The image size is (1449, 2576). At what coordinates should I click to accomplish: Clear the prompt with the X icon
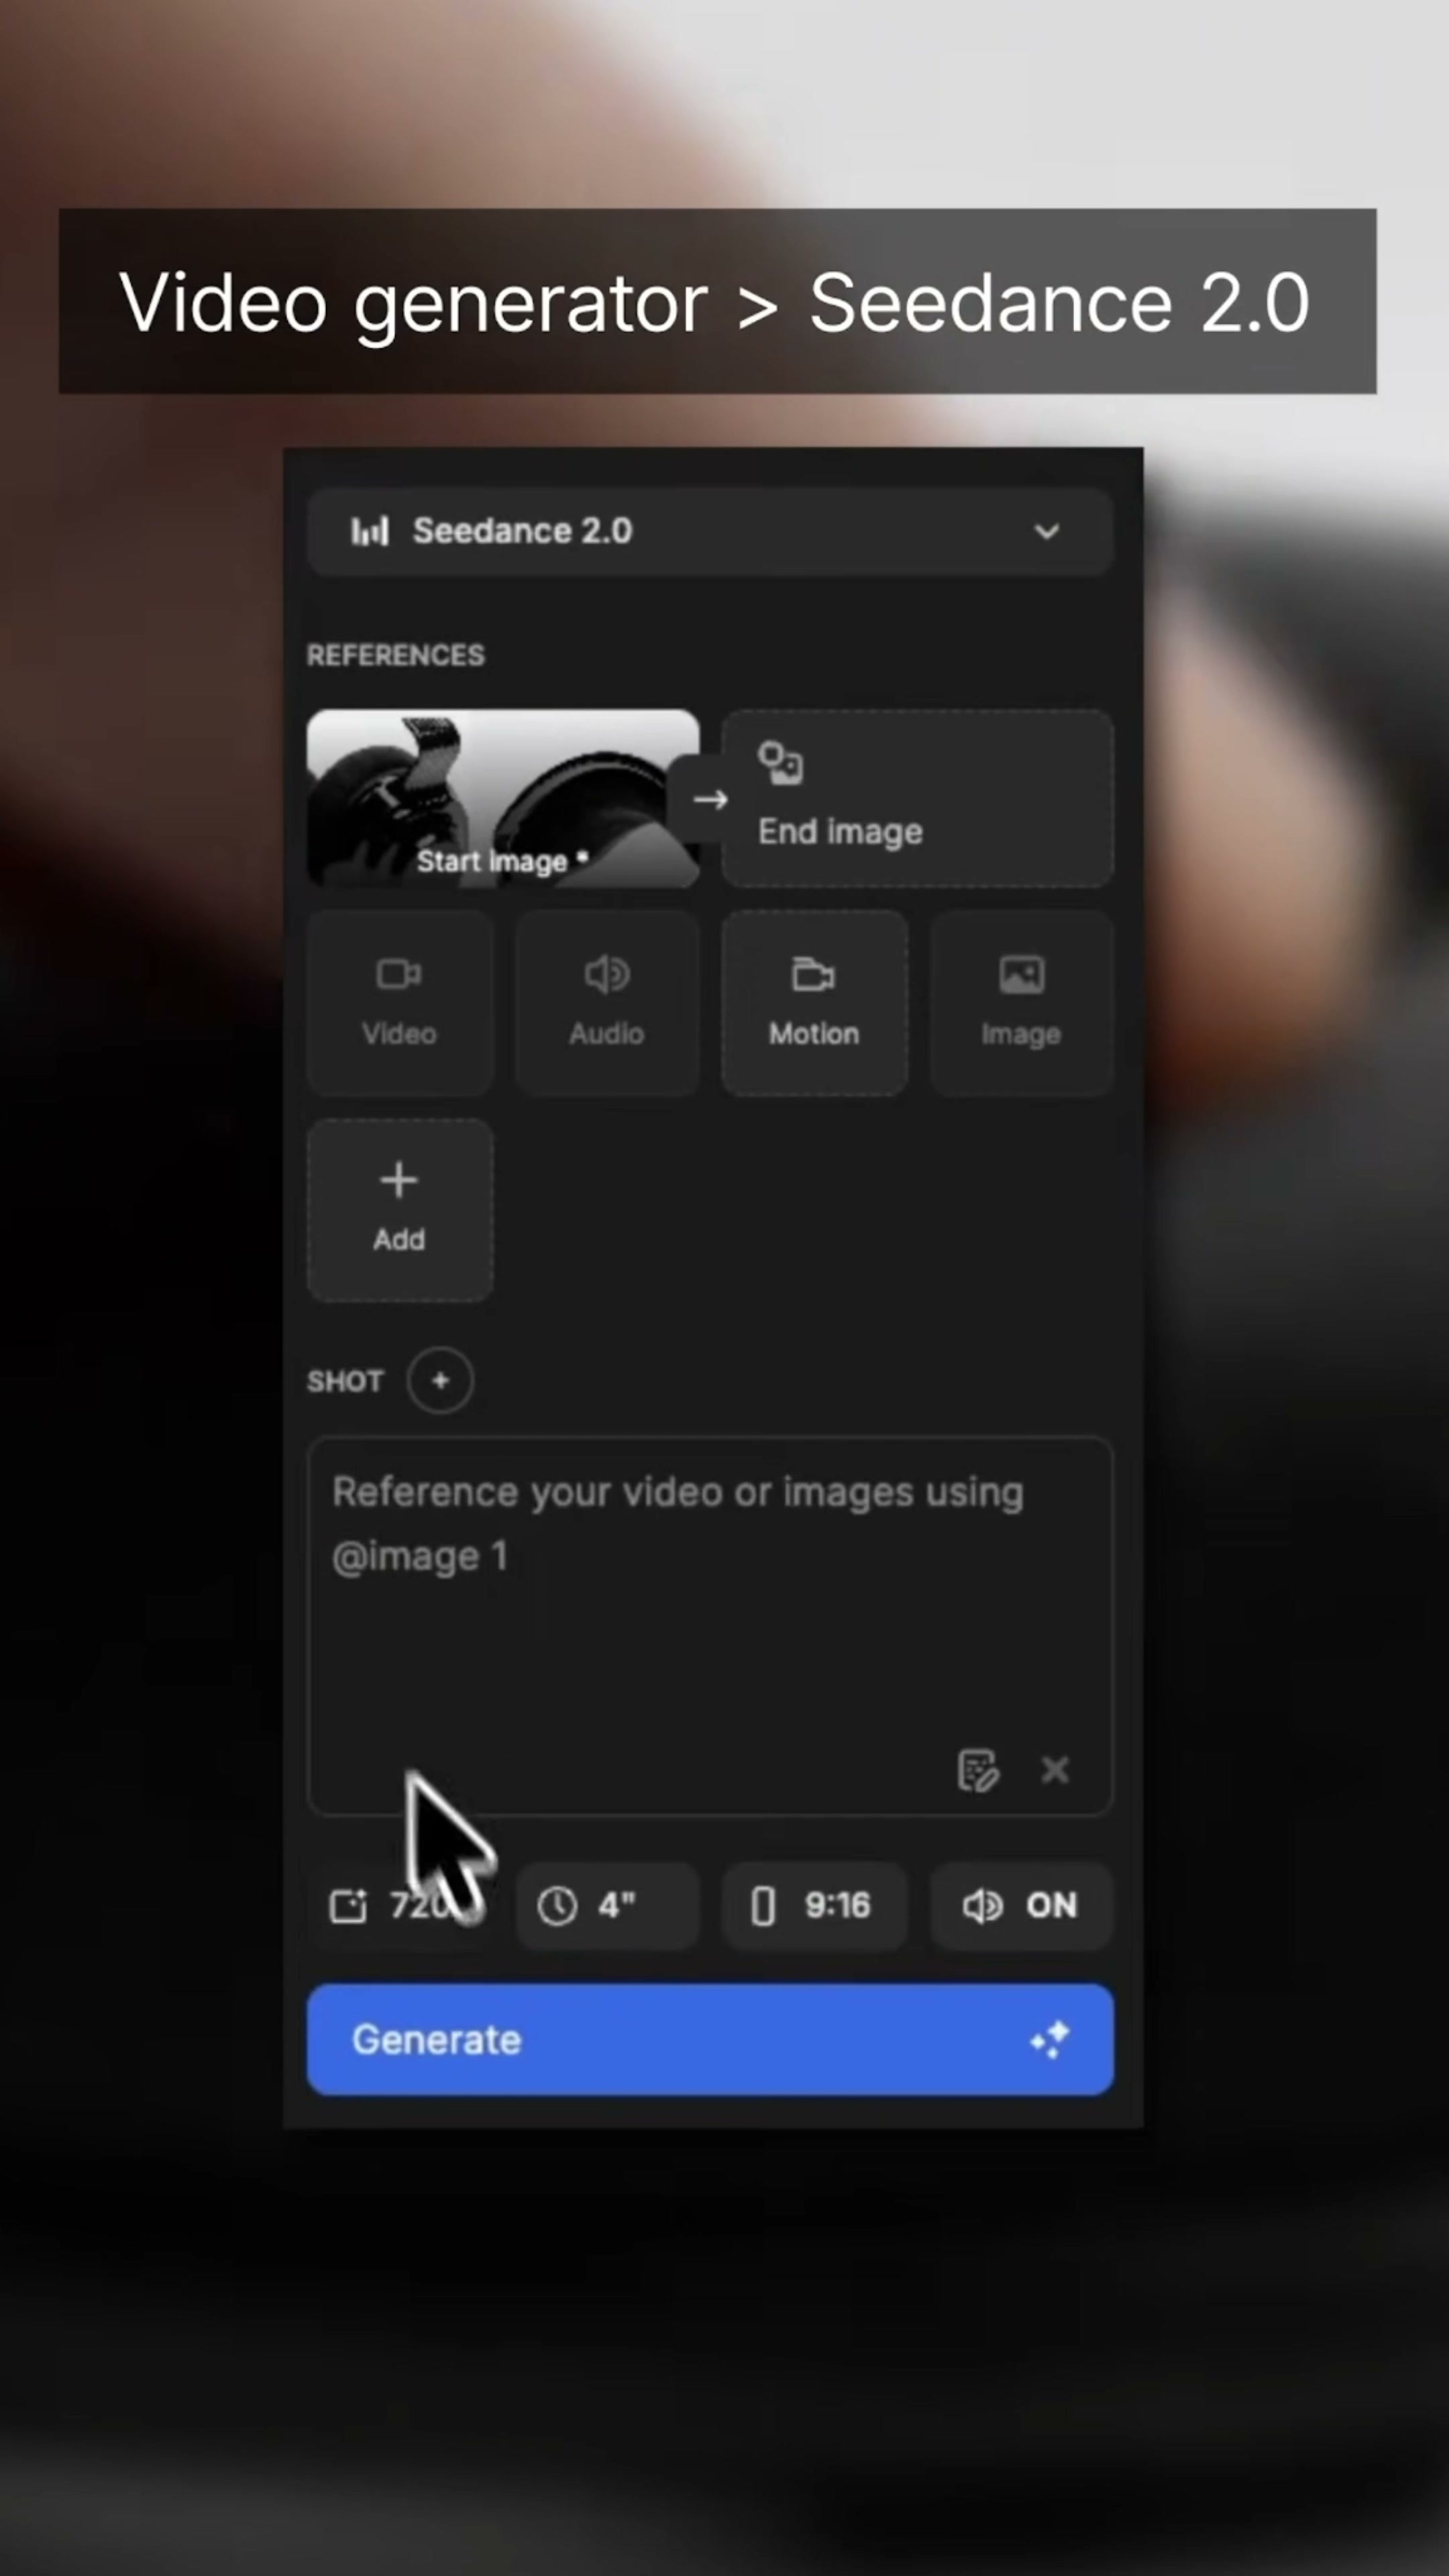(1055, 1770)
